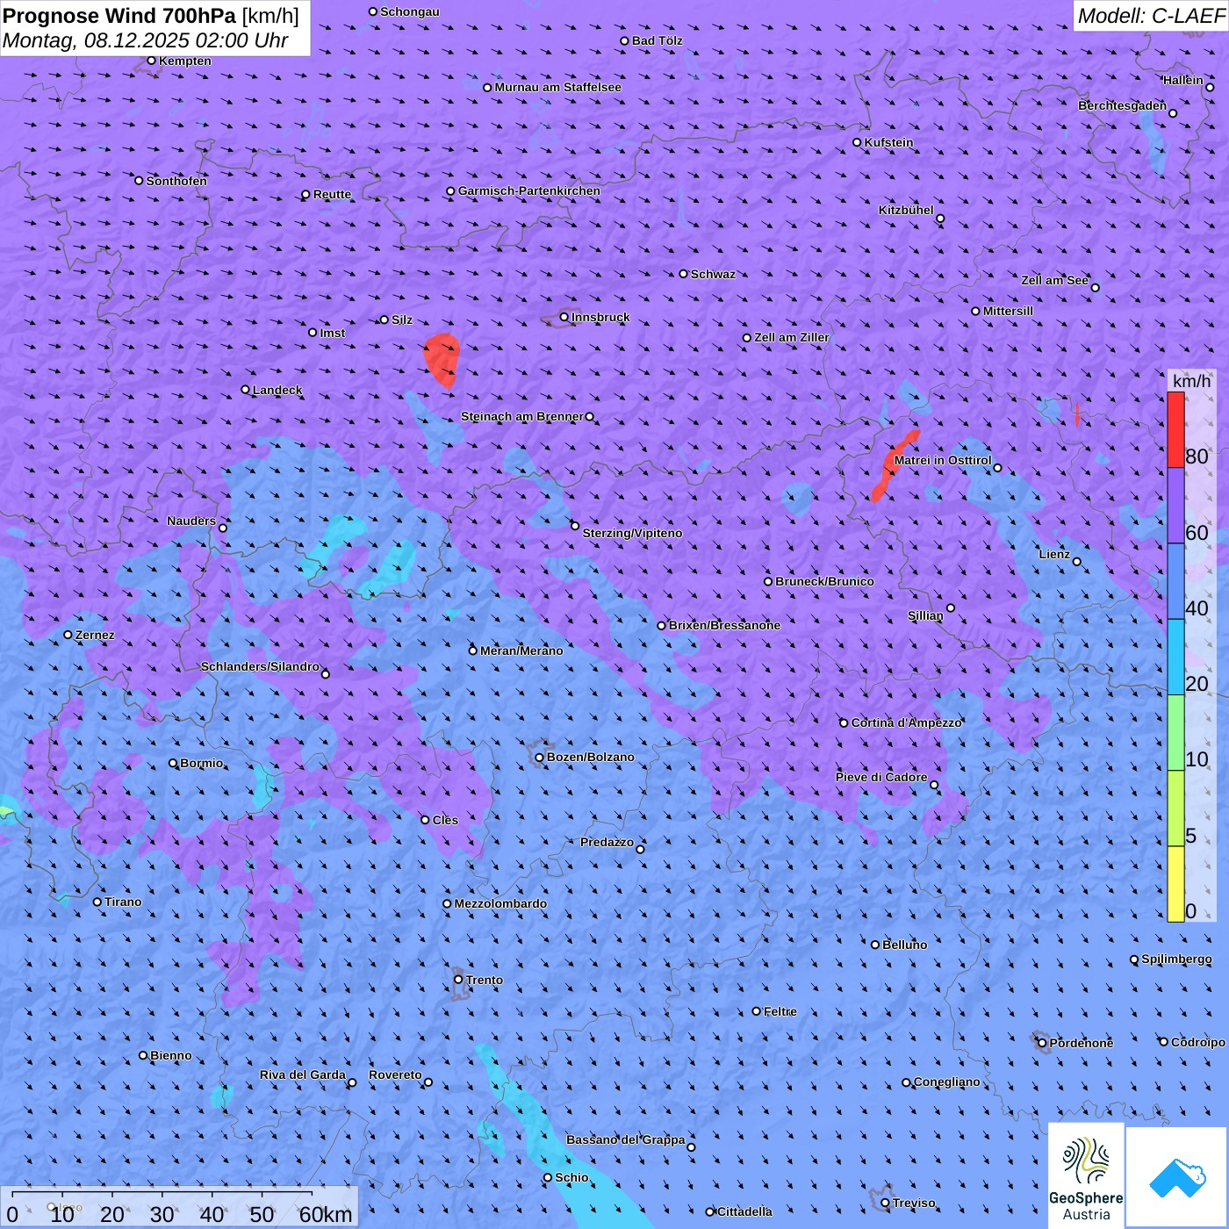Click the cyan 20 km/h legend swatch
The image size is (1229, 1229).
click(1175, 658)
